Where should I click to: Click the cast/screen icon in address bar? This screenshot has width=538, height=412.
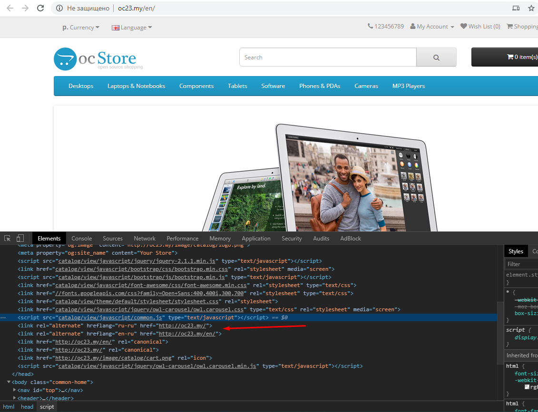pos(516,8)
